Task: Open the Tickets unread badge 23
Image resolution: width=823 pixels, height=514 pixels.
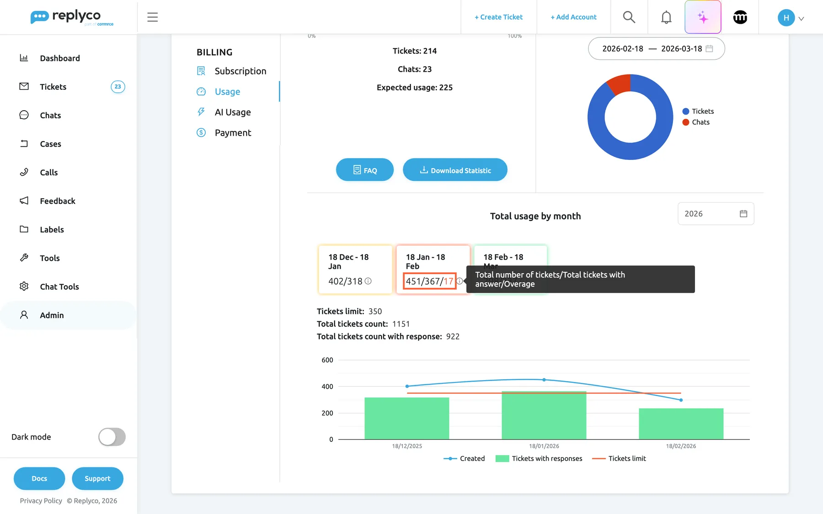Action: pyautogui.click(x=118, y=87)
